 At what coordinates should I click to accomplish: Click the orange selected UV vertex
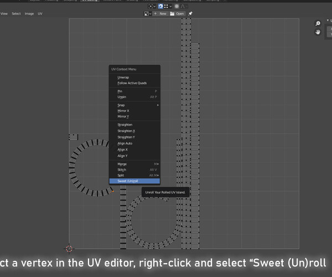click(x=113, y=191)
